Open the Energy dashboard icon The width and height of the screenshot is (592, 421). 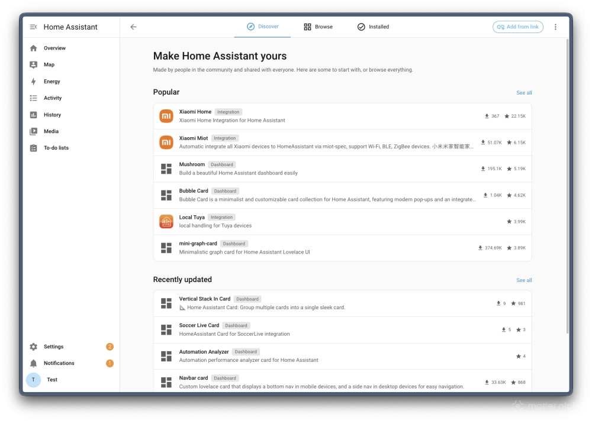pyautogui.click(x=34, y=82)
